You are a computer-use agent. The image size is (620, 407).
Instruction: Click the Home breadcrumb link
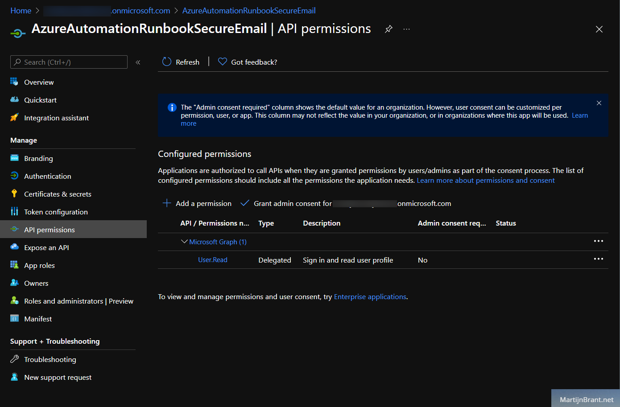click(21, 10)
